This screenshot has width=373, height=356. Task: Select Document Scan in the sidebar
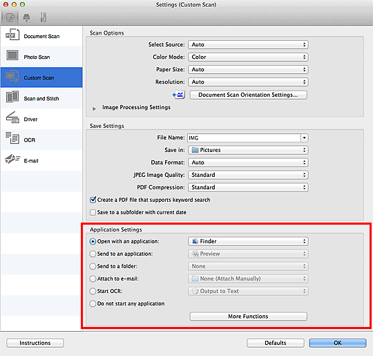click(x=41, y=36)
